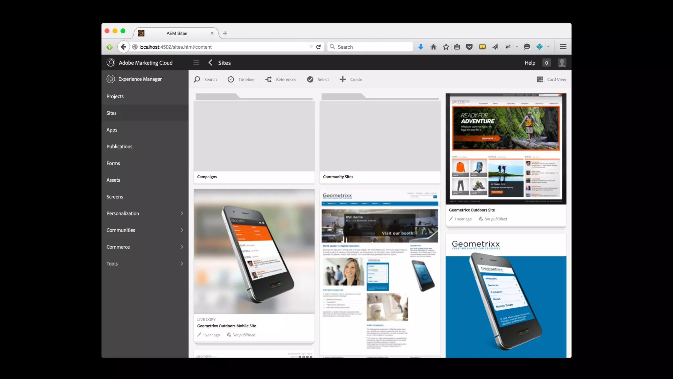Toggle the hamburger rail menu icon
The width and height of the screenshot is (673, 379).
click(x=196, y=63)
